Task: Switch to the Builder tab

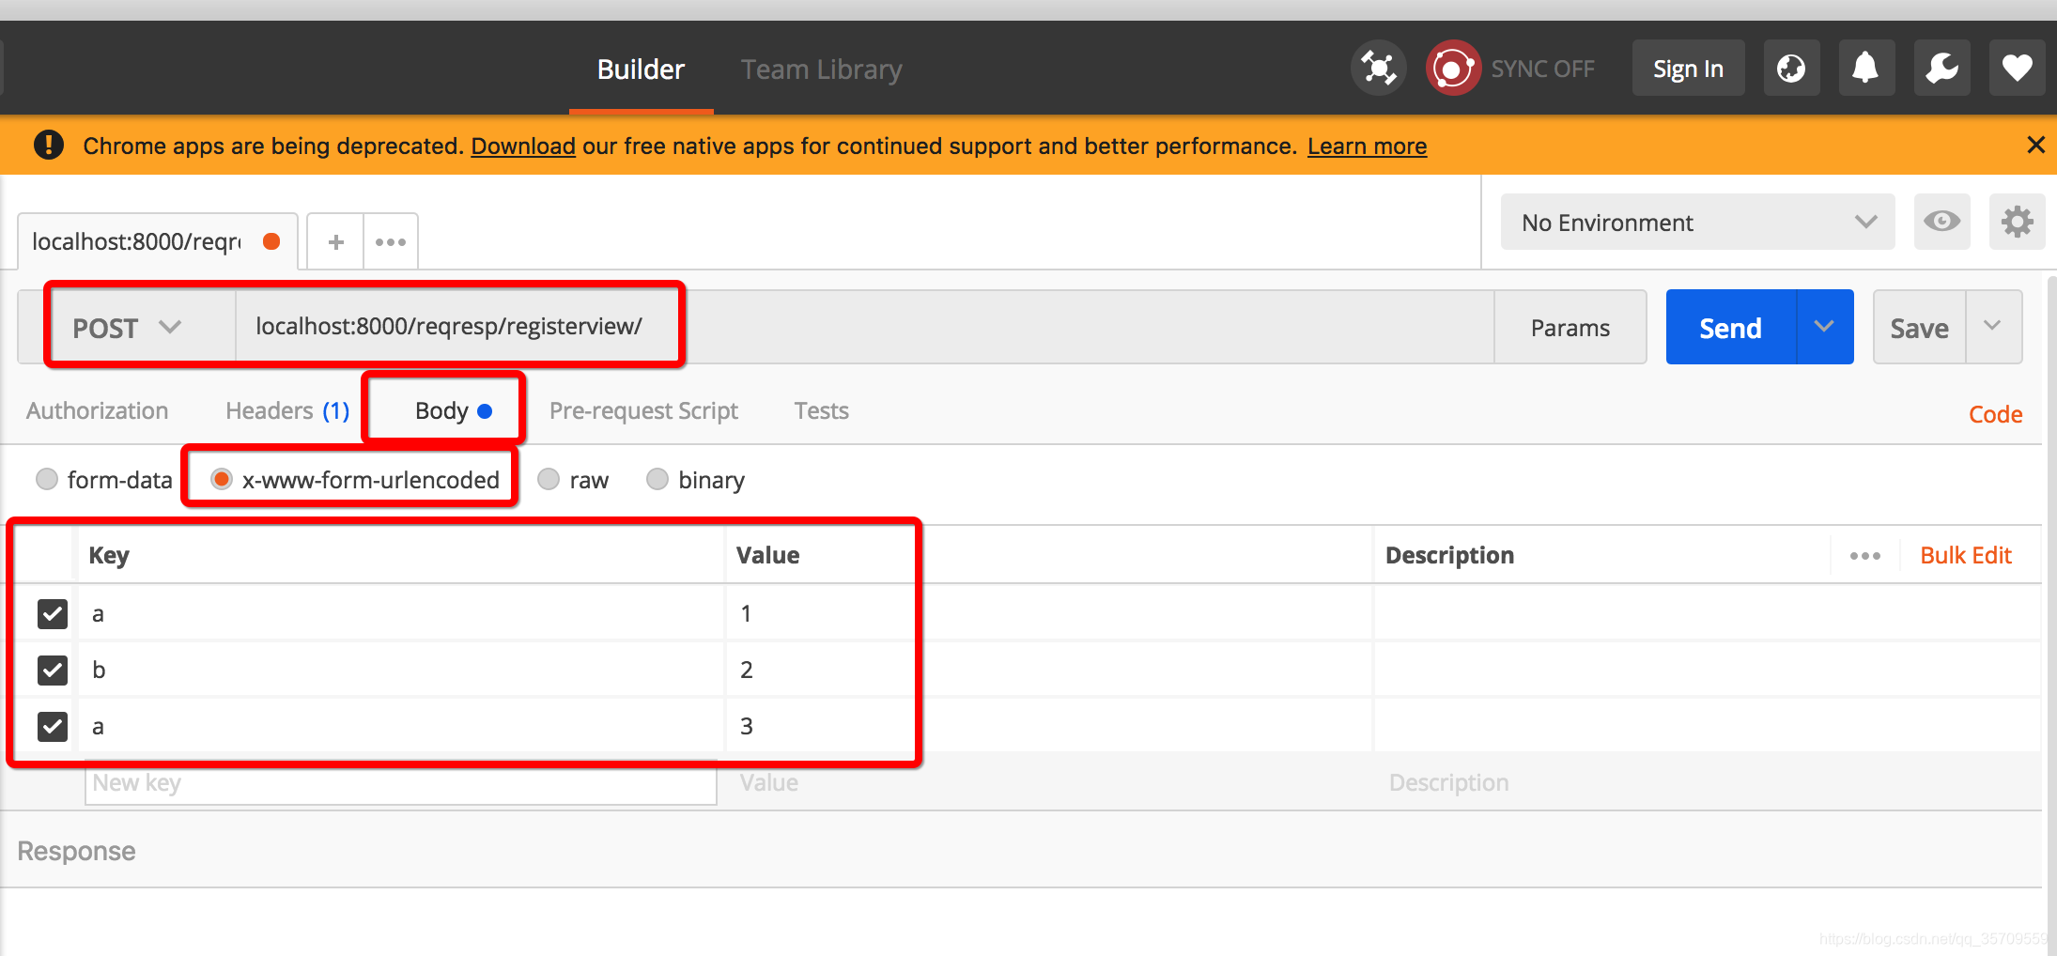Action: (x=641, y=69)
